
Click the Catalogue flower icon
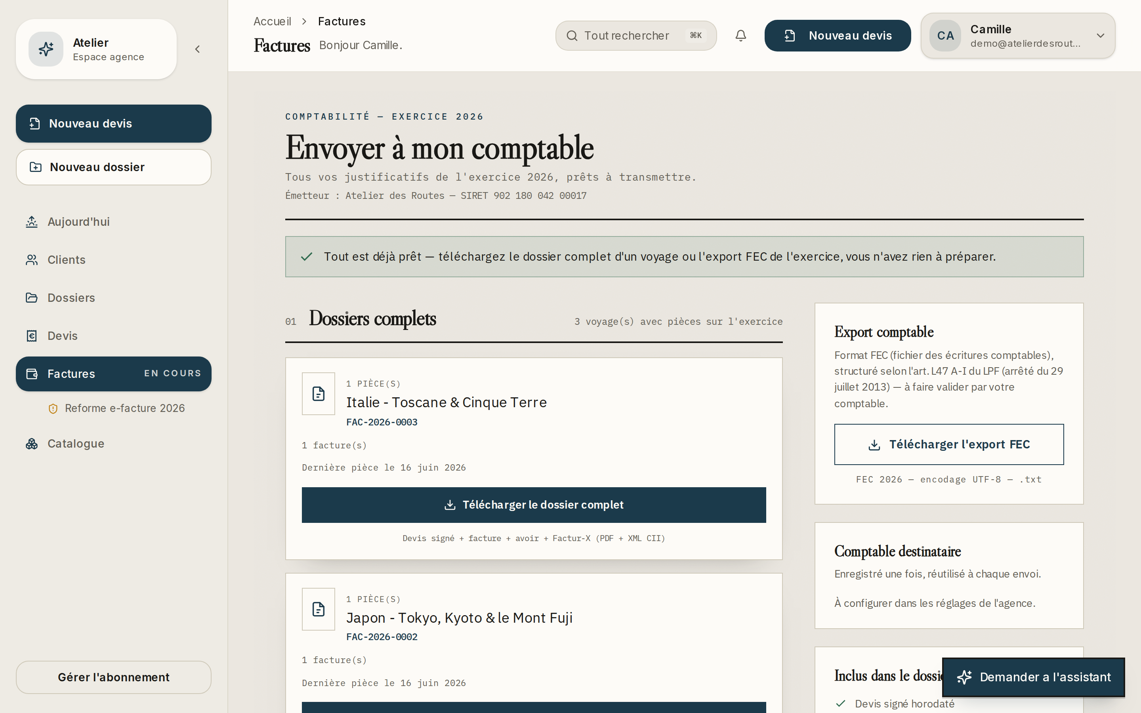point(32,444)
